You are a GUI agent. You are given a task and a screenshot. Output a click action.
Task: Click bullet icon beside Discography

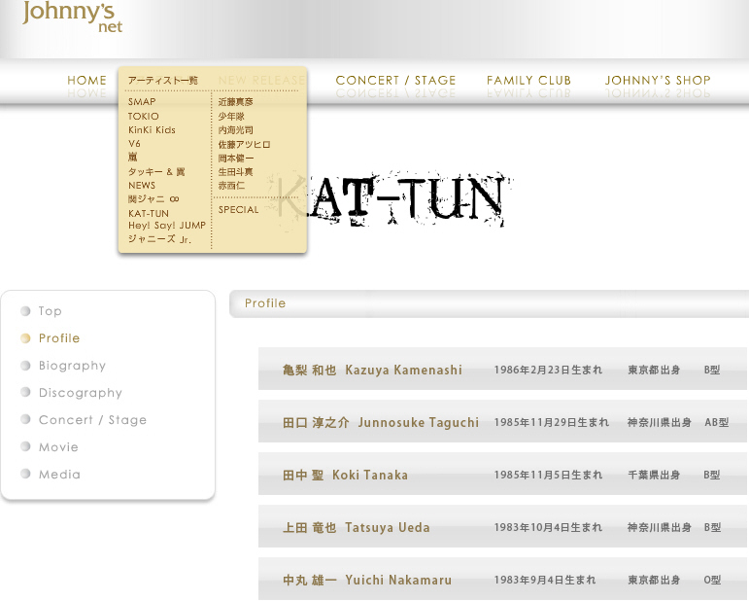point(25,392)
